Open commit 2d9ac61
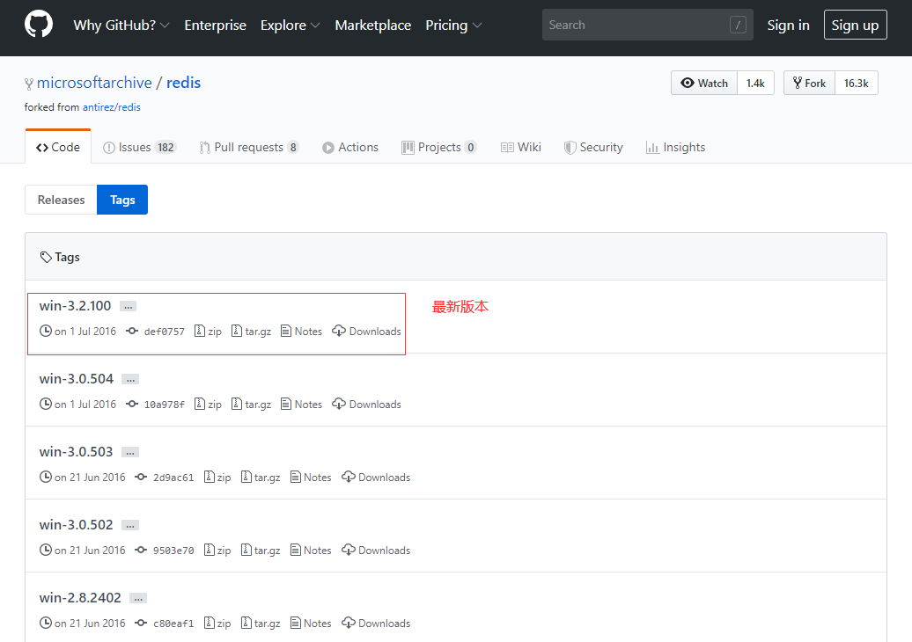Image resolution: width=912 pixels, height=642 pixels. (173, 477)
